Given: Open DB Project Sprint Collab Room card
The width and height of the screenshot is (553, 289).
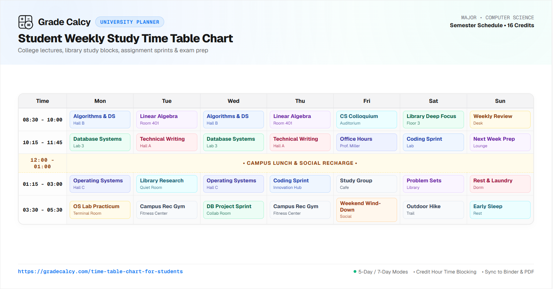Looking at the screenshot, I should click(233, 210).
